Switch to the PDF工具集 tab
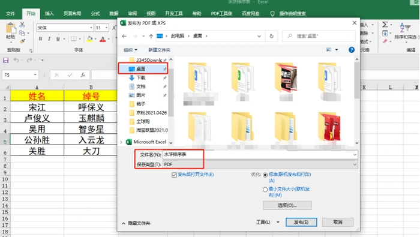Image resolution: width=420 pixels, height=237 pixels. coord(221,14)
